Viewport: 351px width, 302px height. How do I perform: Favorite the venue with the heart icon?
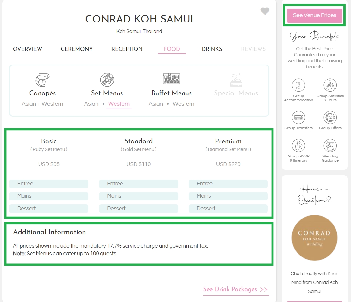click(265, 11)
